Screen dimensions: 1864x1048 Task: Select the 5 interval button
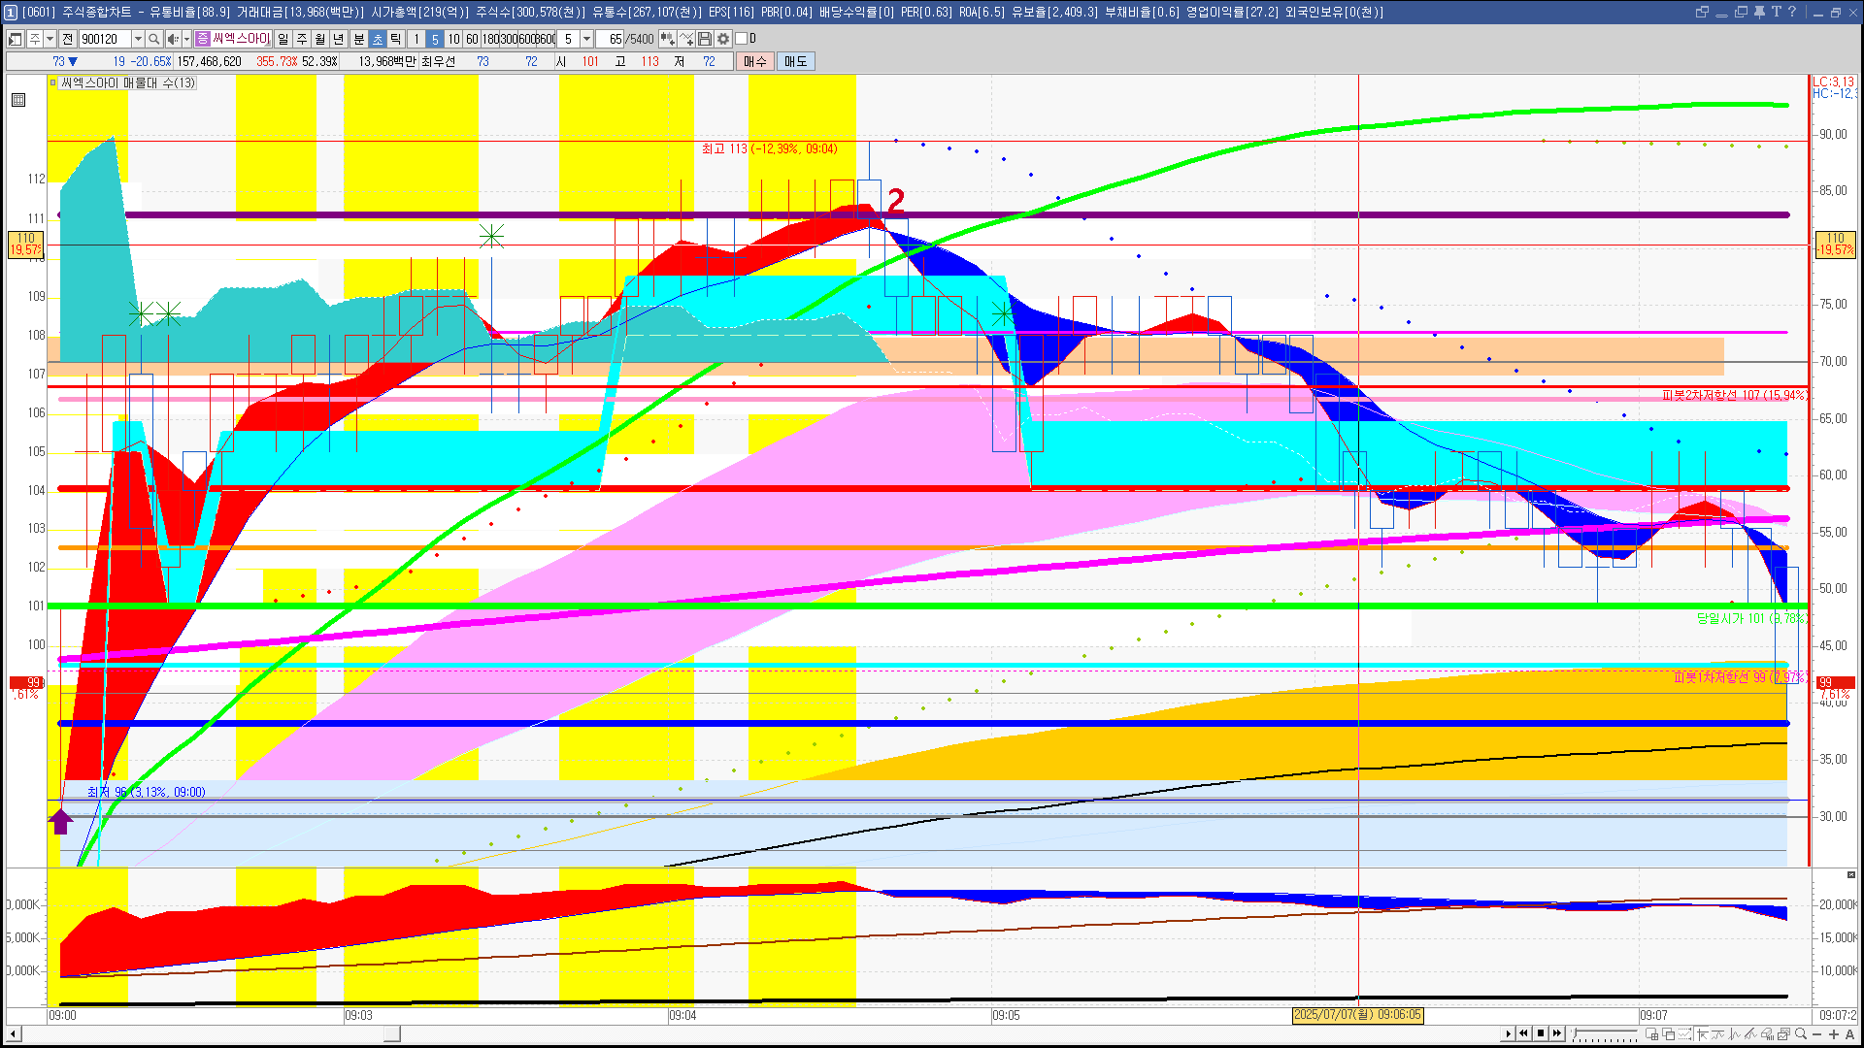435,39
